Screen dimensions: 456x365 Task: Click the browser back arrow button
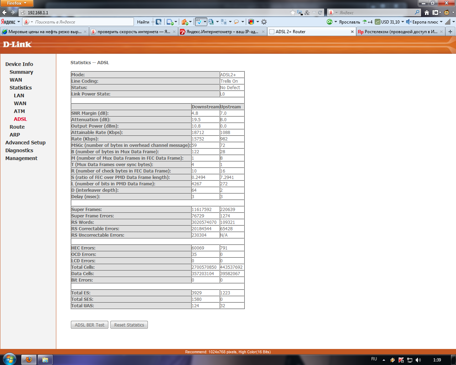tap(5, 12)
